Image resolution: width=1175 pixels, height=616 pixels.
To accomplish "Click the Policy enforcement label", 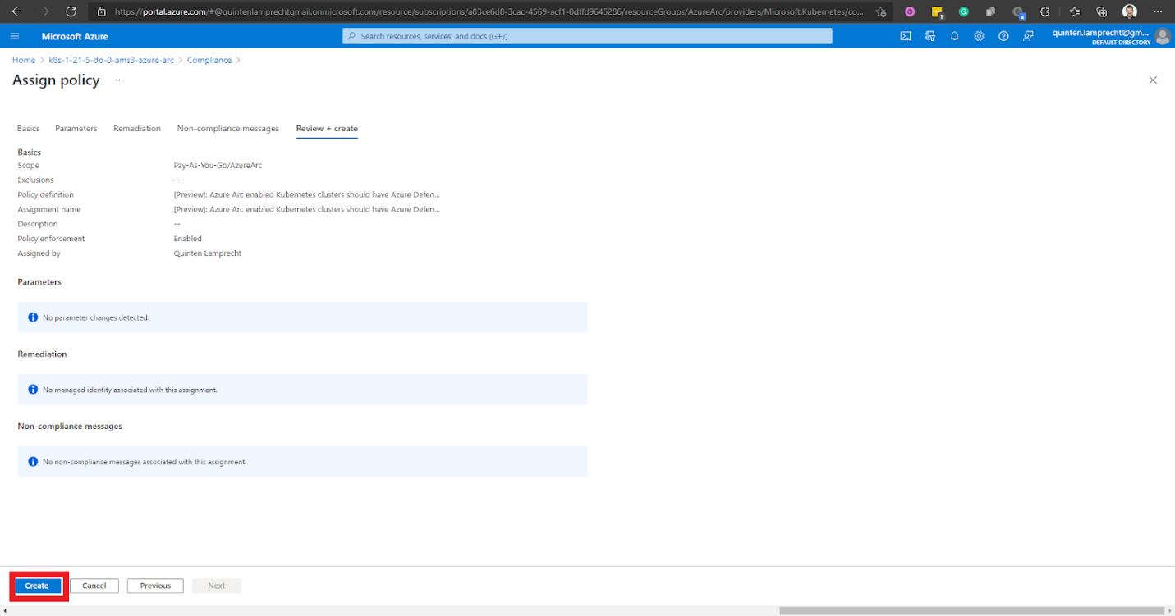I will coord(51,239).
